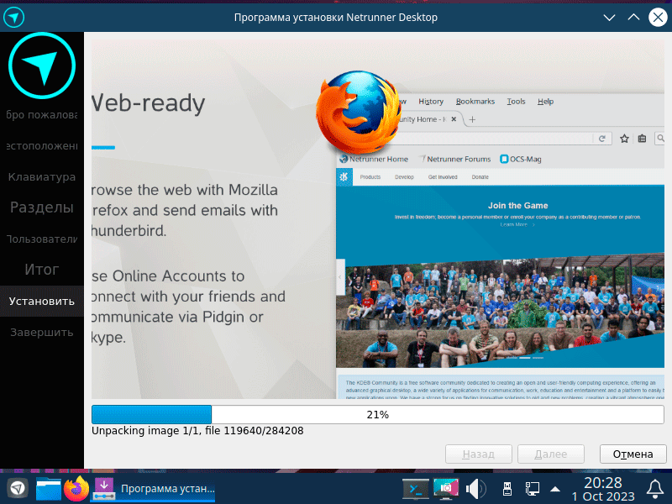672x504 pixels.
Task: Click Tools in the pictured Firefox menu
Action: click(x=516, y=102)
